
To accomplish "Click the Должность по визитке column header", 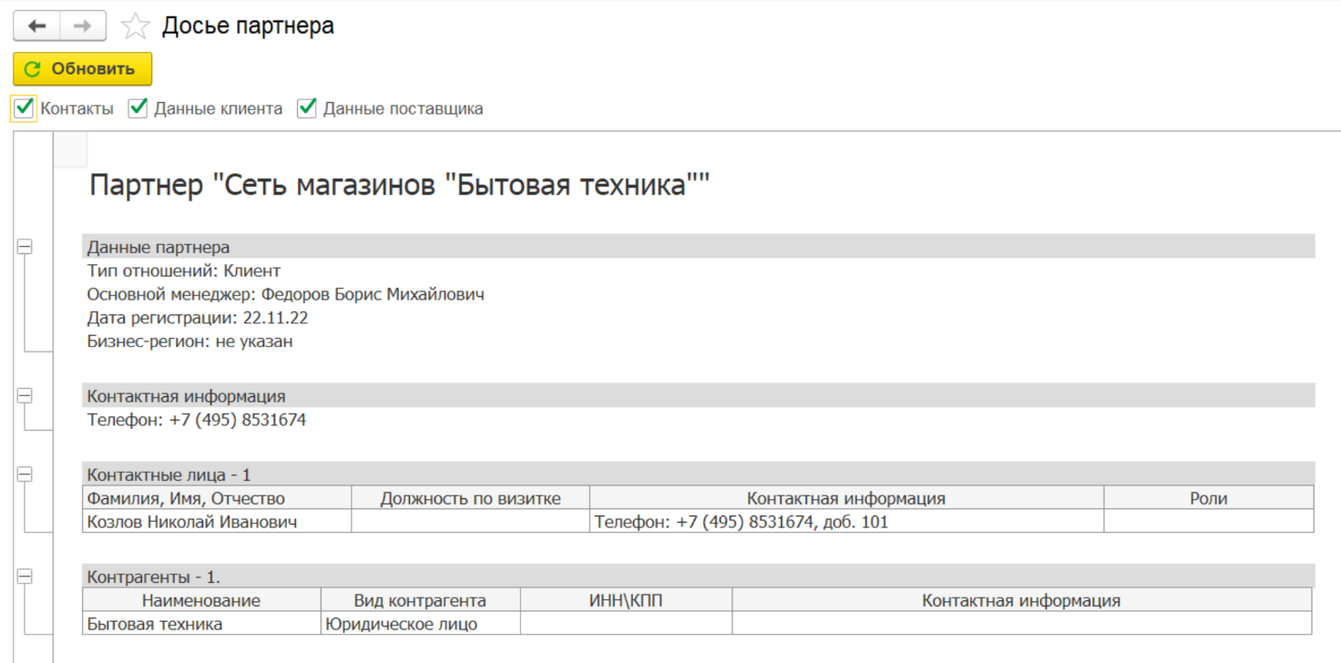I will (x=470, y=498).
